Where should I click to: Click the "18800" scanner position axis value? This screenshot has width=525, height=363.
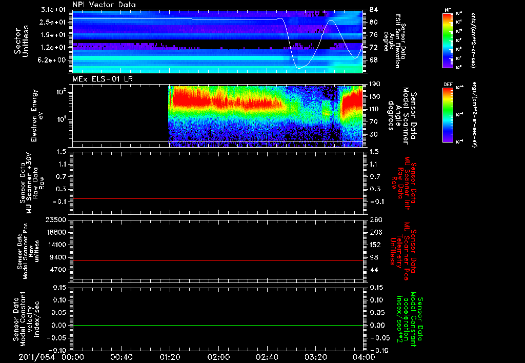[x=56, y=232]
